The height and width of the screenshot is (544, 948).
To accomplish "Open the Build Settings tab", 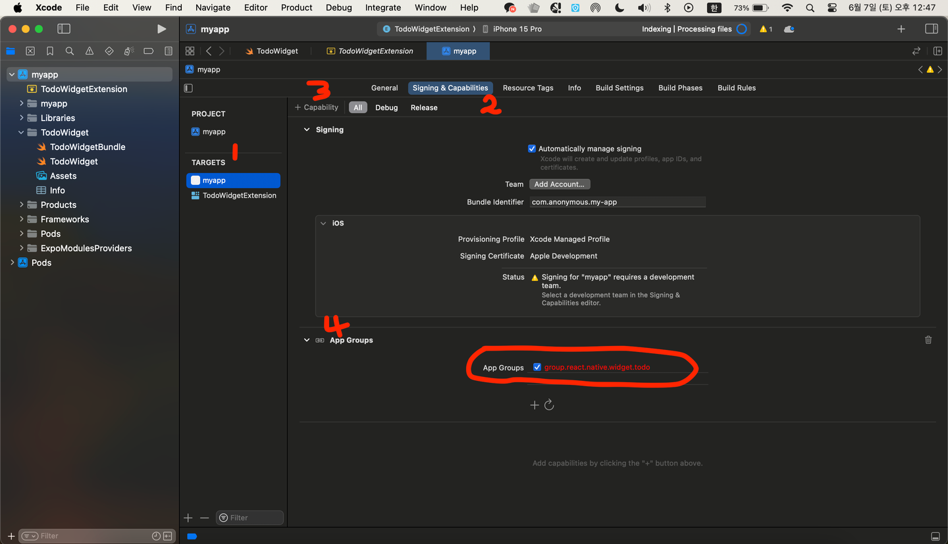I will click(x=619, y=87).
